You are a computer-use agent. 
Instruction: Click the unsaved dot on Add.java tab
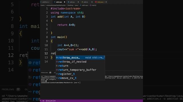(x=106, y=2)
